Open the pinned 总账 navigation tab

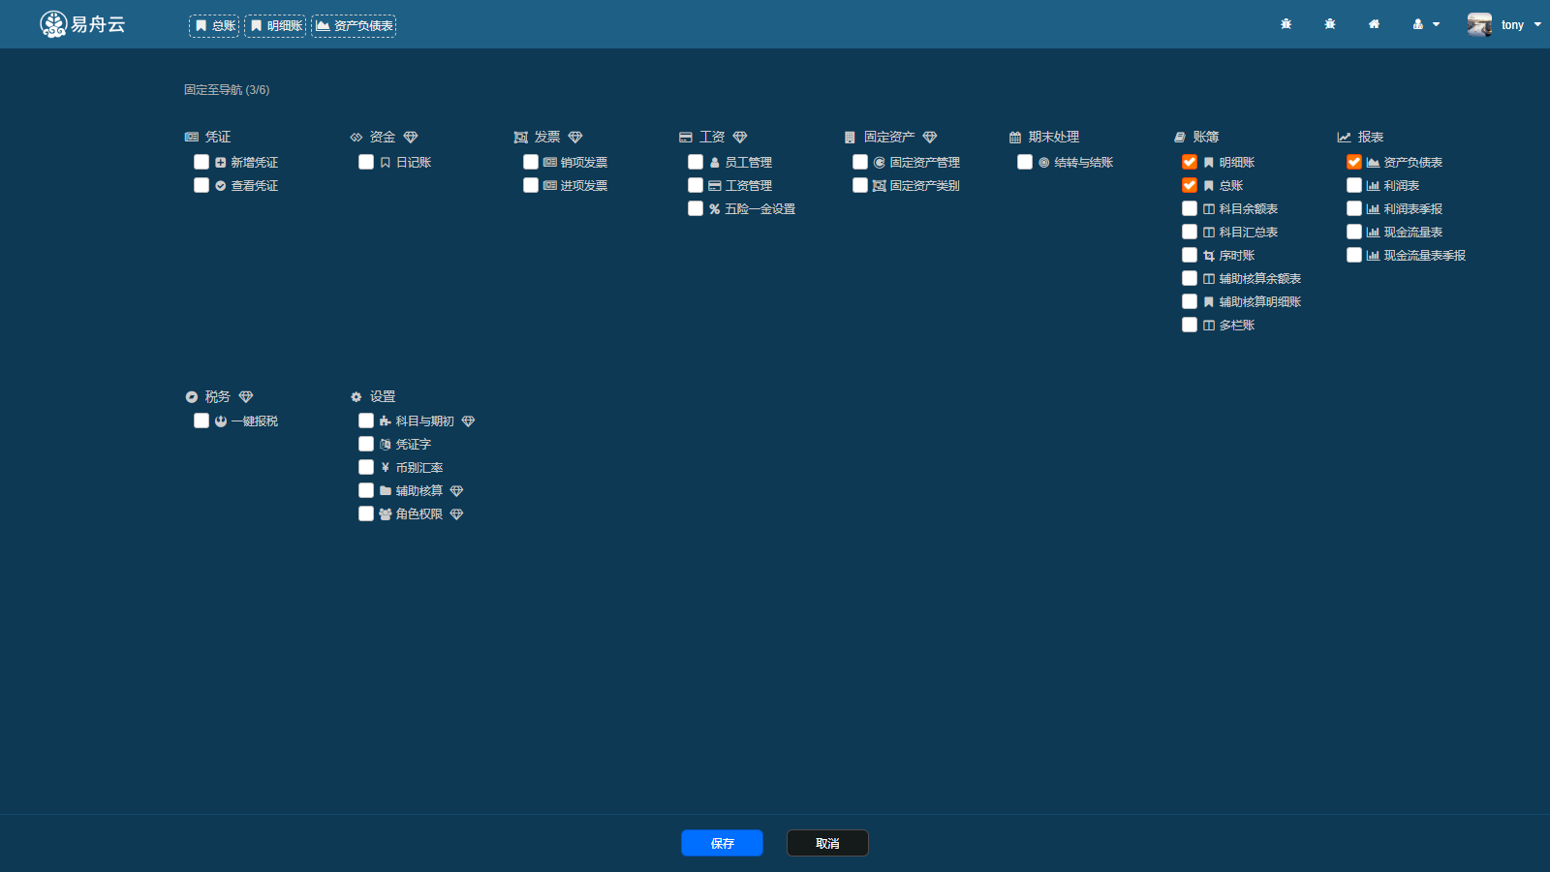(214, 26)
